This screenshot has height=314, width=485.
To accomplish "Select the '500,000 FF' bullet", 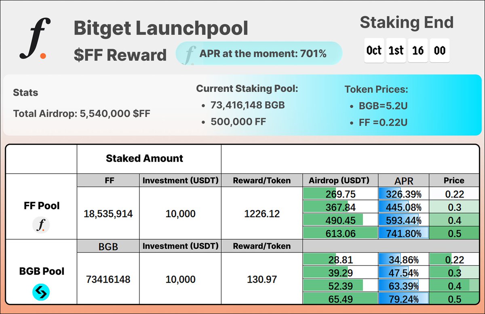I will click(x=238, y=121).
